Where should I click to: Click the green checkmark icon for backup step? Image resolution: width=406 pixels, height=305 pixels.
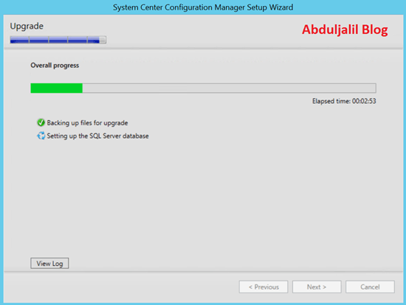41,122
